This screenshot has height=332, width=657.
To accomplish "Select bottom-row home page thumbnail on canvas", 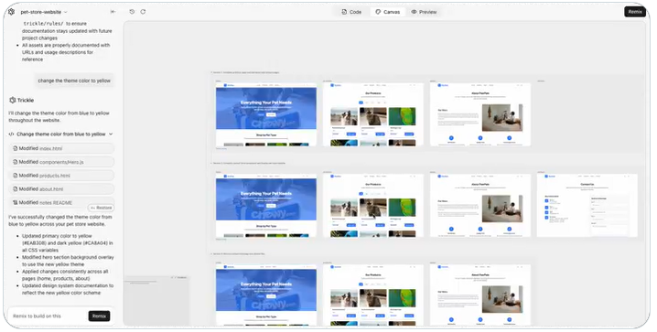I will [266, 295].
